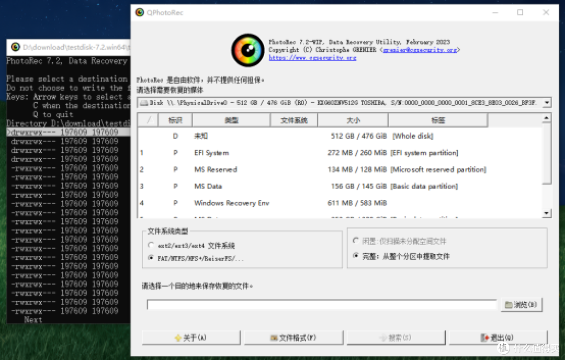The height and width of the screenshot is (360, 565).
Task: Select ext2/ext3/ext4 file system option
Action: (x=191, y=246)
